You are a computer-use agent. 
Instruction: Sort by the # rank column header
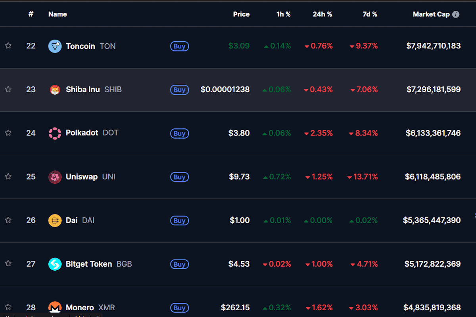click(x=31, y=14)
